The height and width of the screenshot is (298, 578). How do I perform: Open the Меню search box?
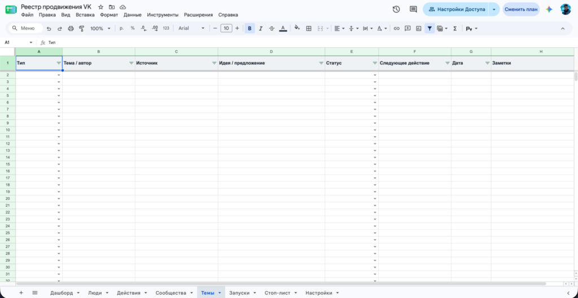tap(25, 28)
